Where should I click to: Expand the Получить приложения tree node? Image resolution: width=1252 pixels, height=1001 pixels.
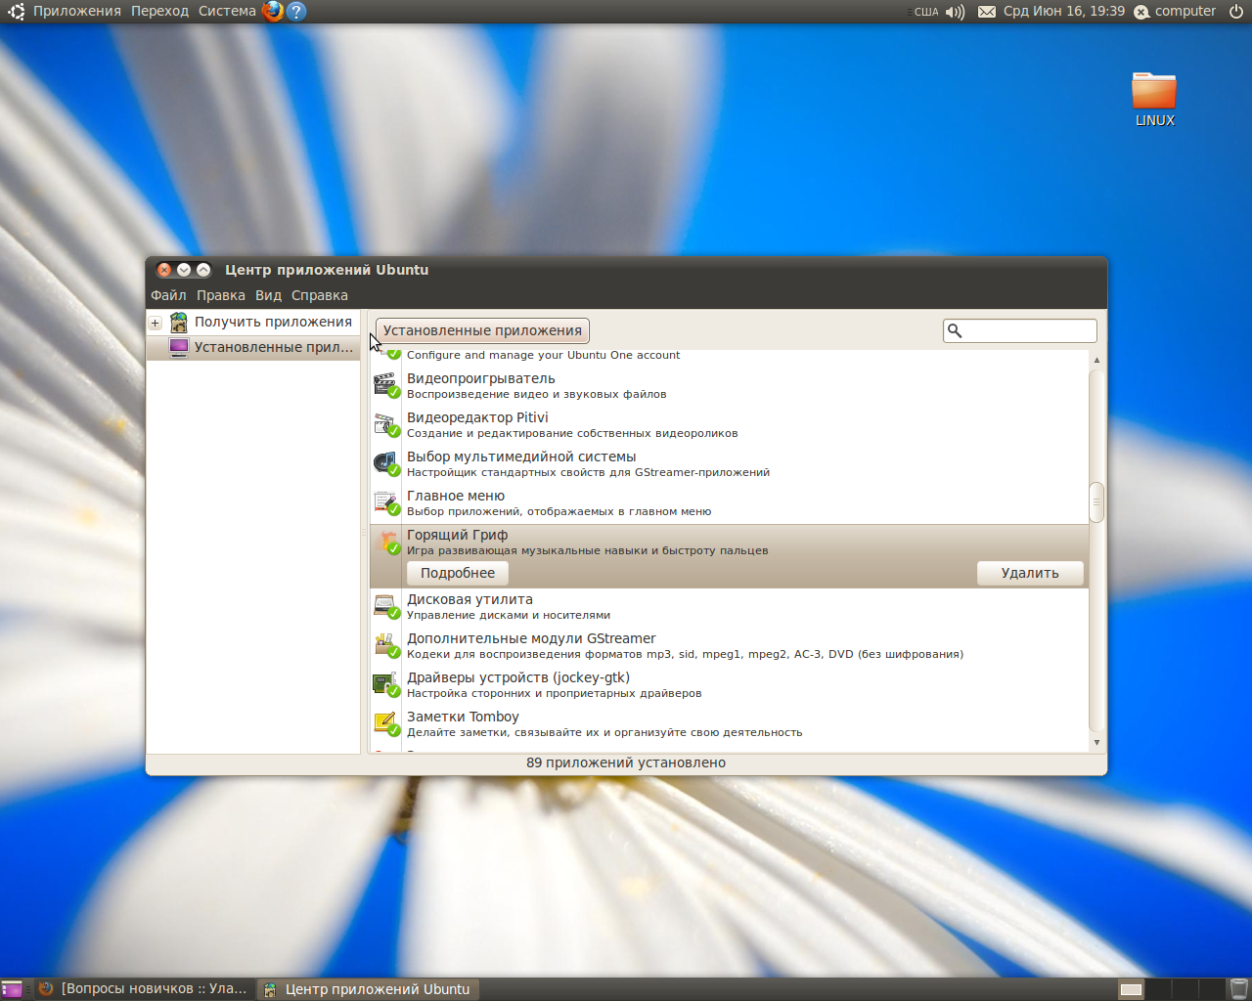[x=155, y=323]
